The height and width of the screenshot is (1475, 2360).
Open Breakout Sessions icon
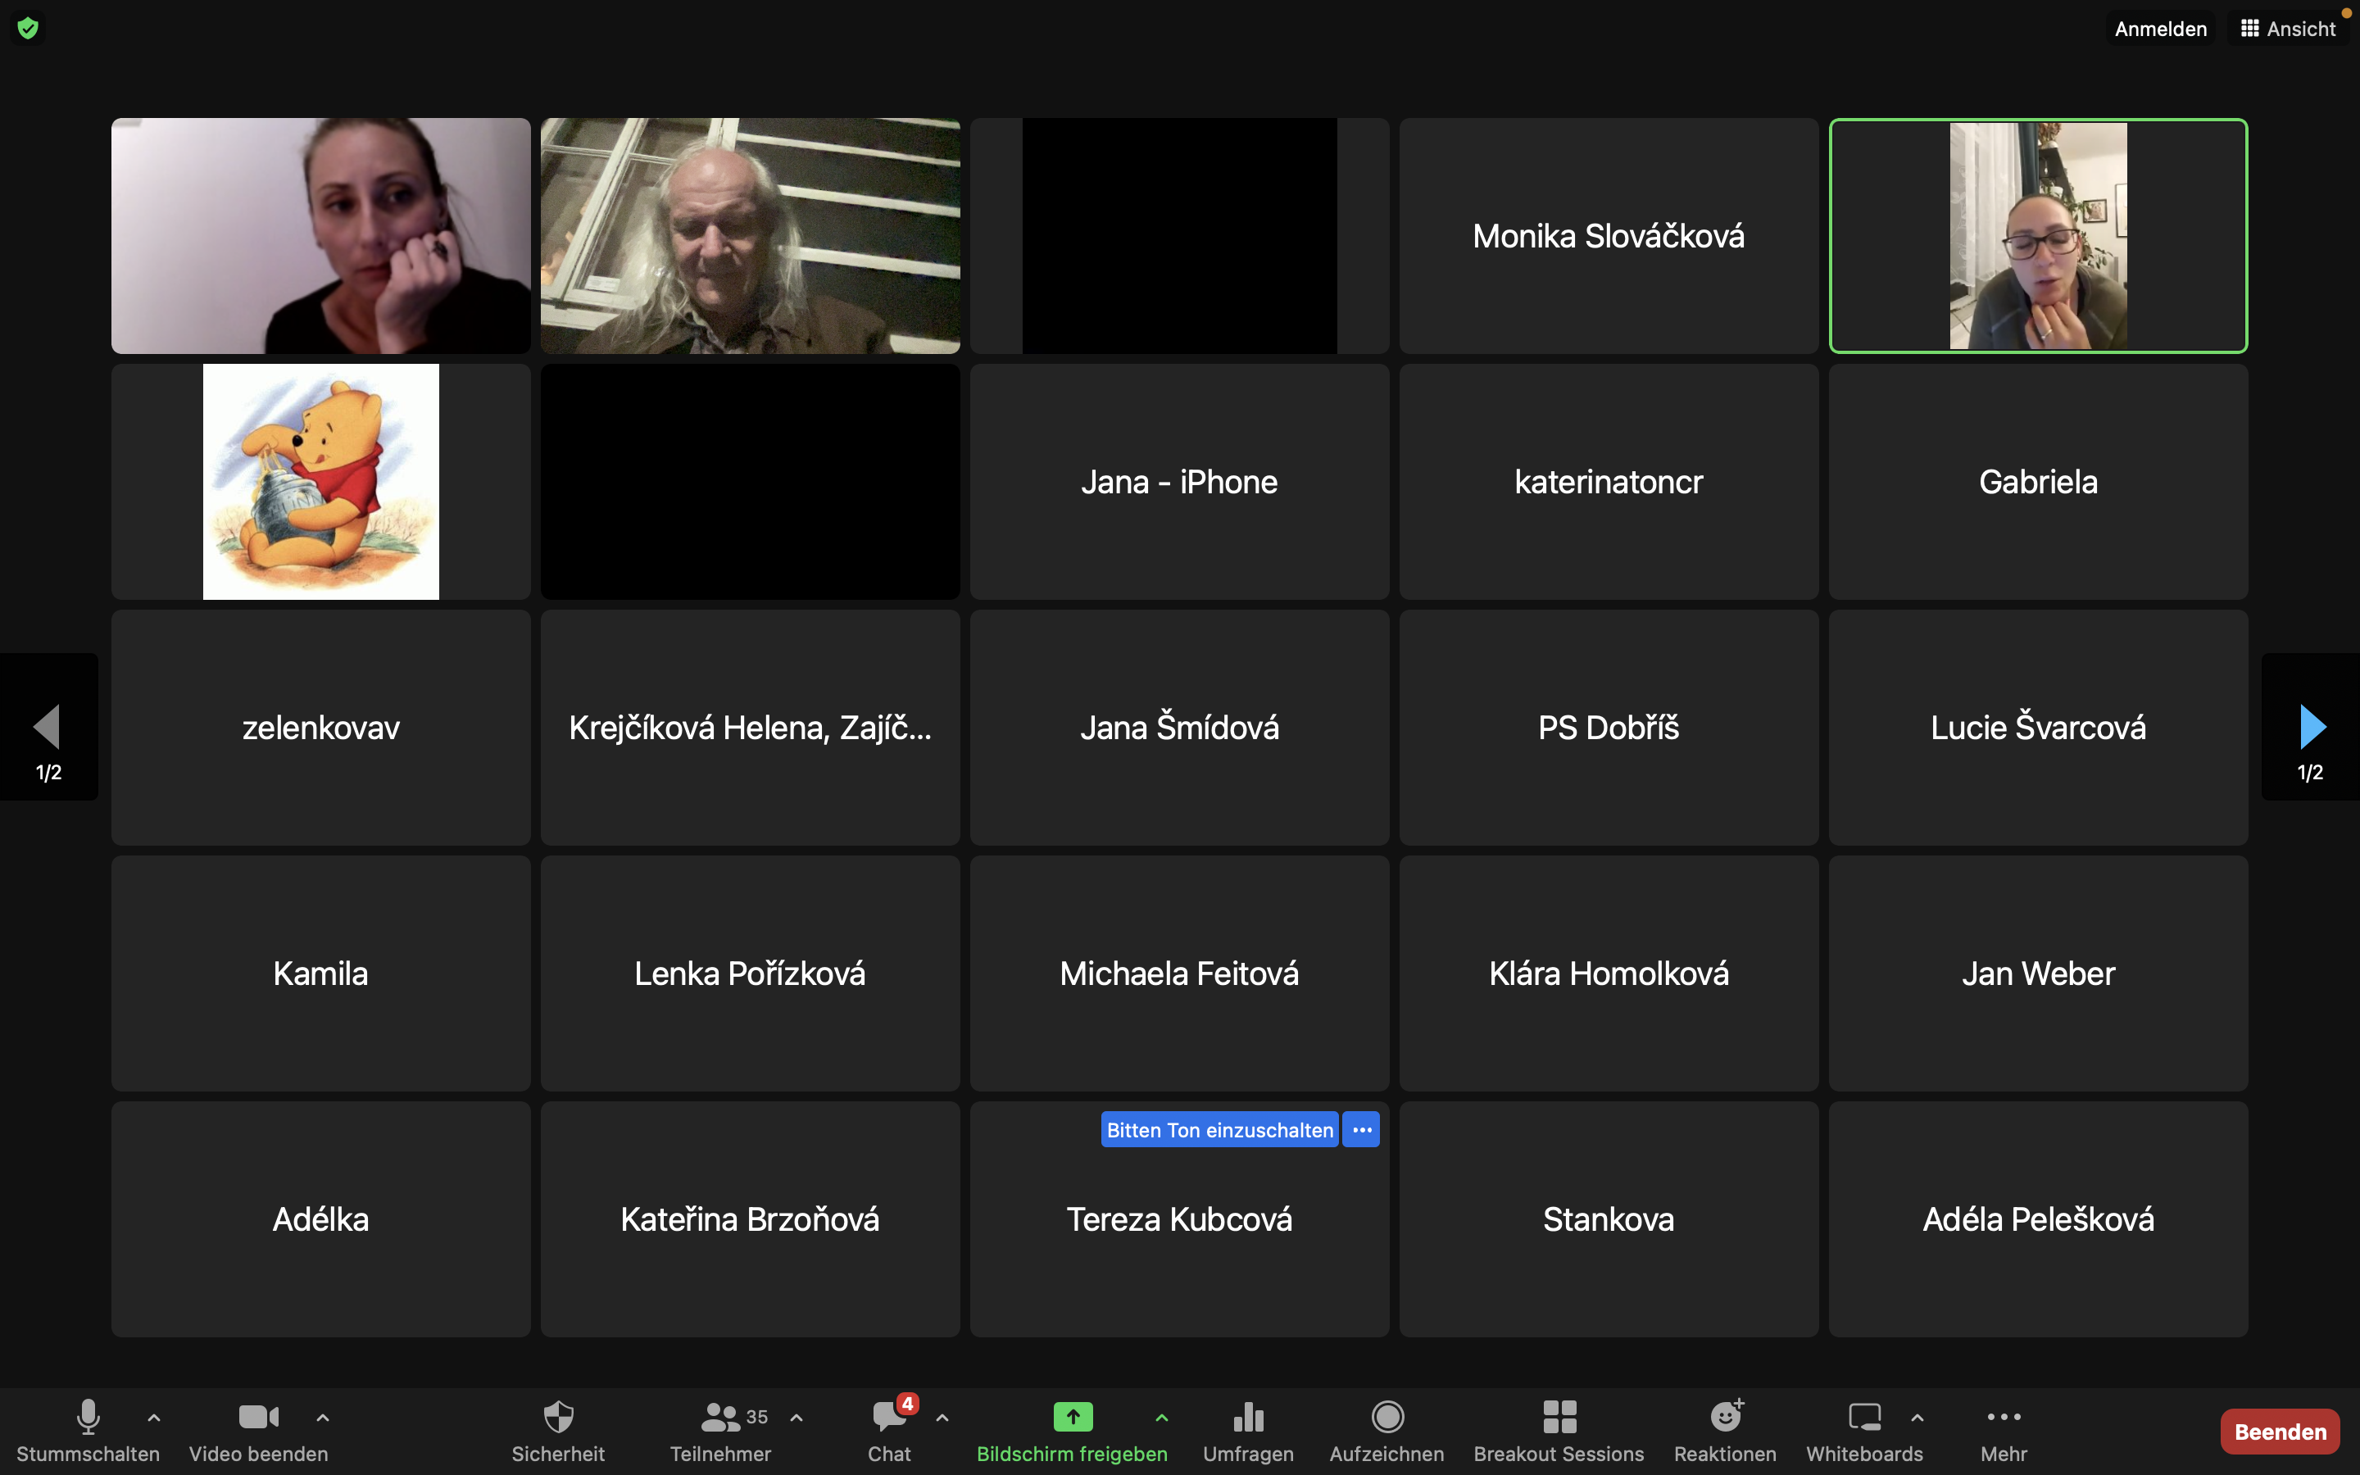point(1559,1417)
